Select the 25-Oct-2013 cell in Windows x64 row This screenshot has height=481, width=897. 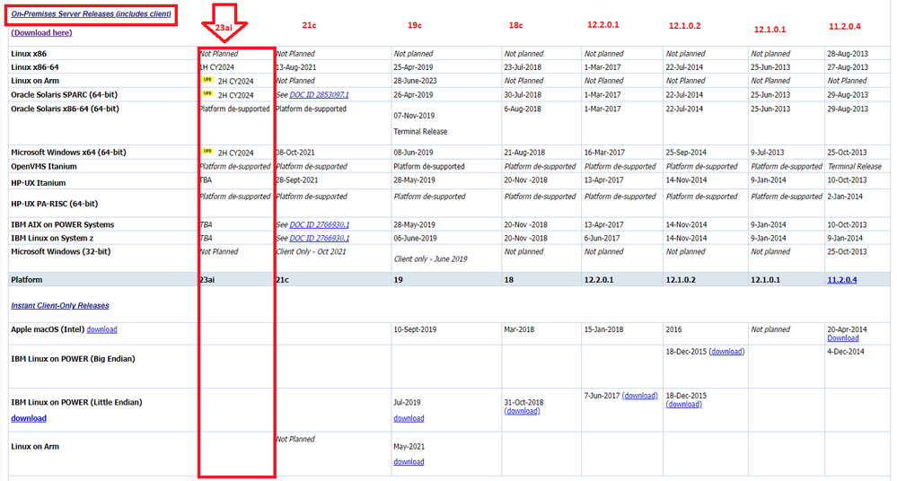pos(848,153)
